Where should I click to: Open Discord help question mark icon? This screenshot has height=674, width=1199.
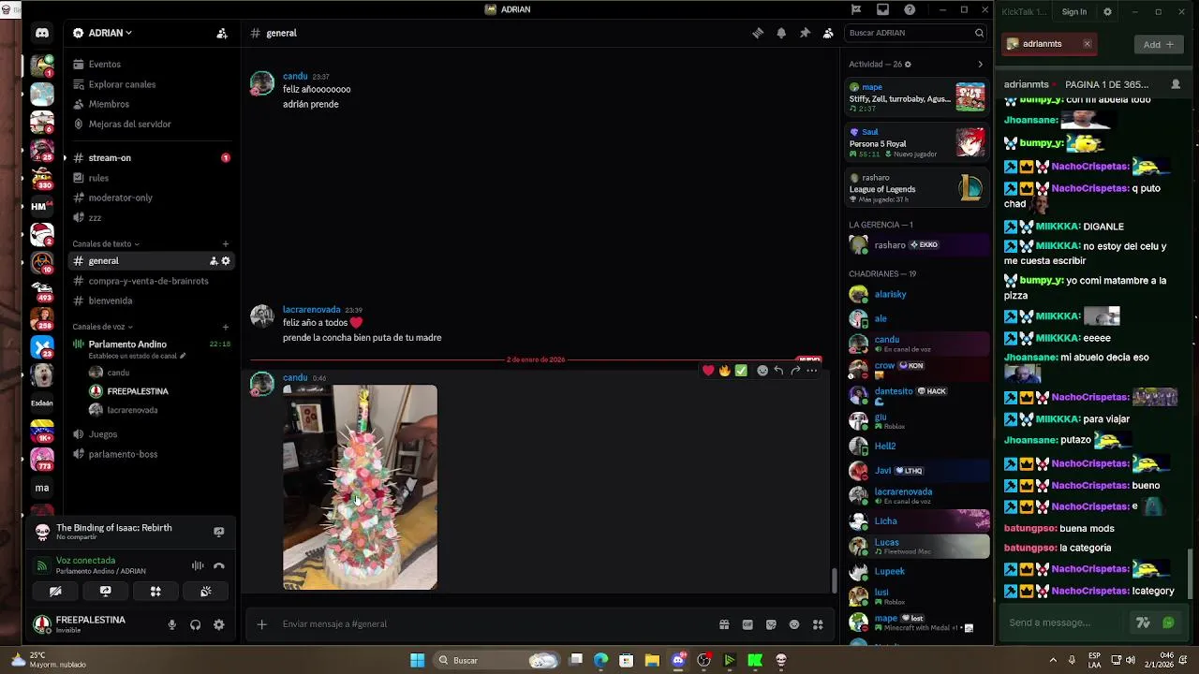tap(910, 9)
